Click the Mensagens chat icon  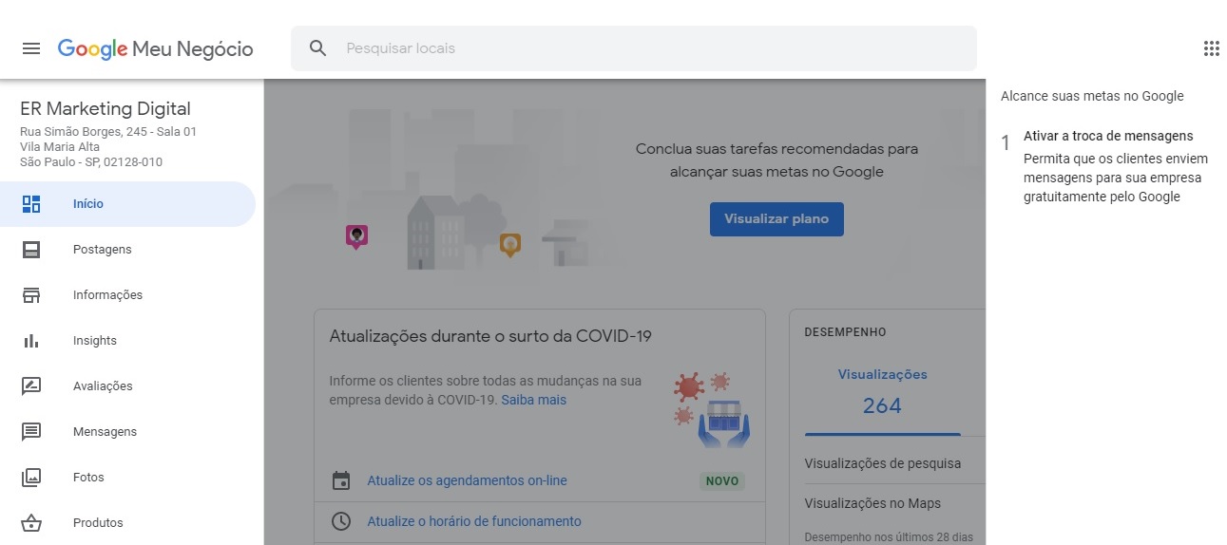point(31,432)
